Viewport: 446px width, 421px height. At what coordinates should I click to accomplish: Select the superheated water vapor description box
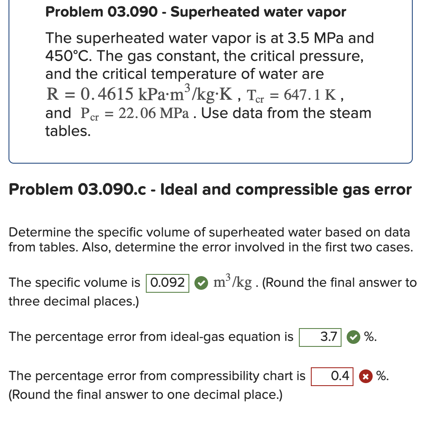point(210,81)
